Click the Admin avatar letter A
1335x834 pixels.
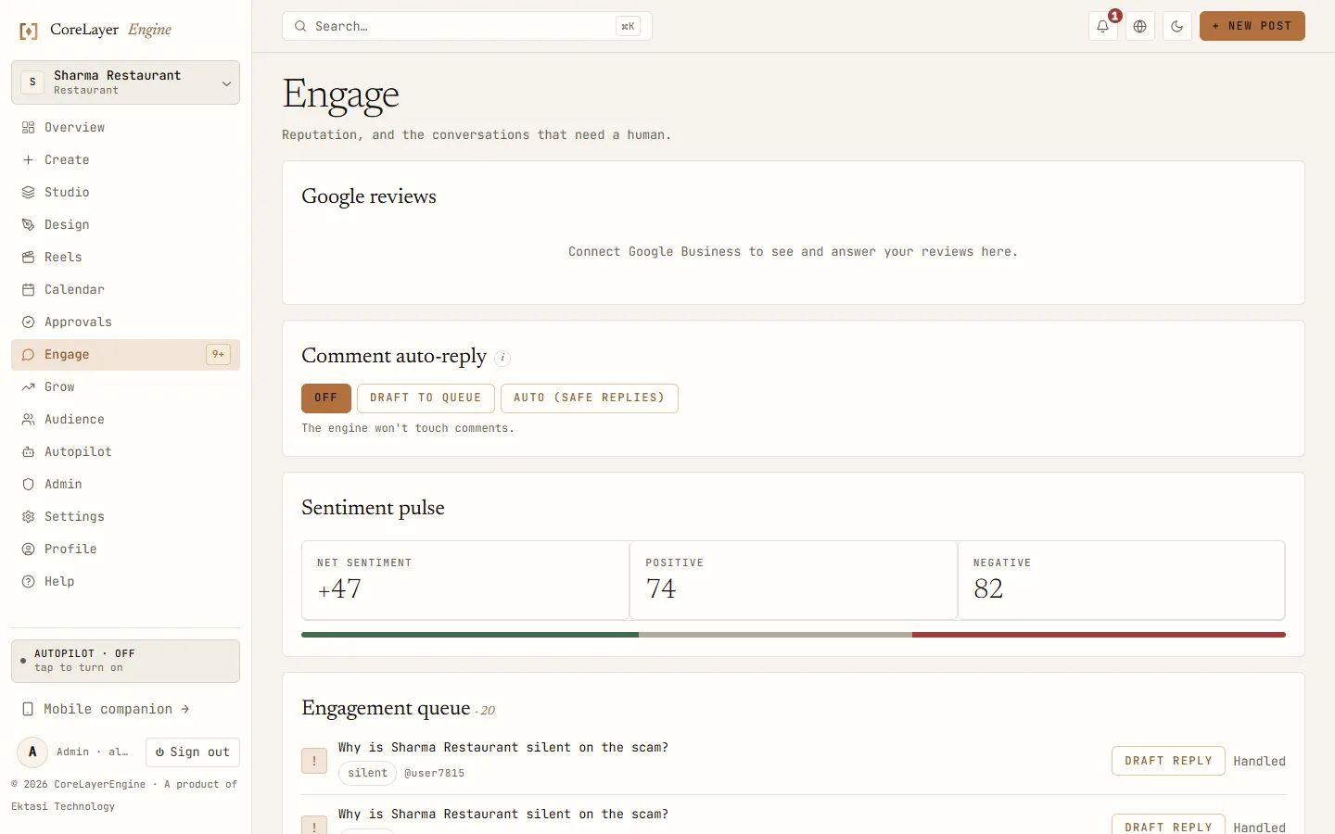click(32, 752)
